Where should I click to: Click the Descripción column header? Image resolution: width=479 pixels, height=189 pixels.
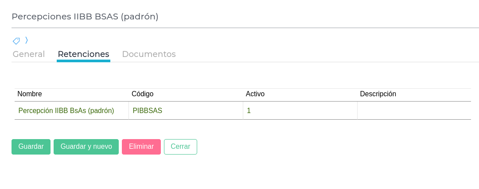tap(378, 94)
